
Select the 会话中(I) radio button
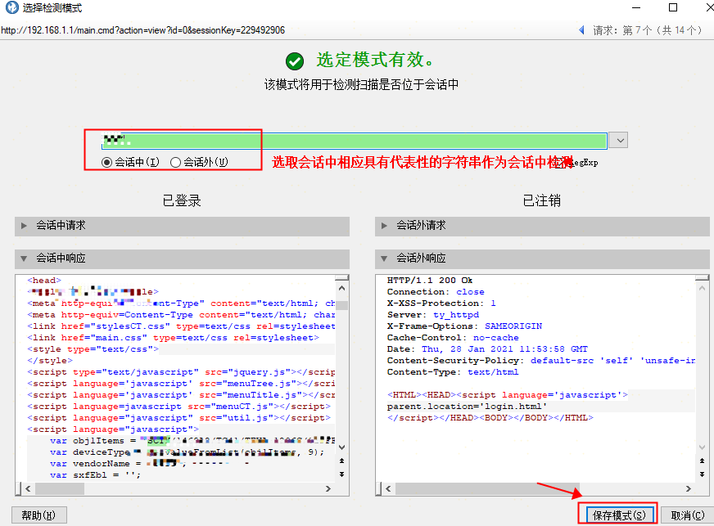tap(106, 163)
